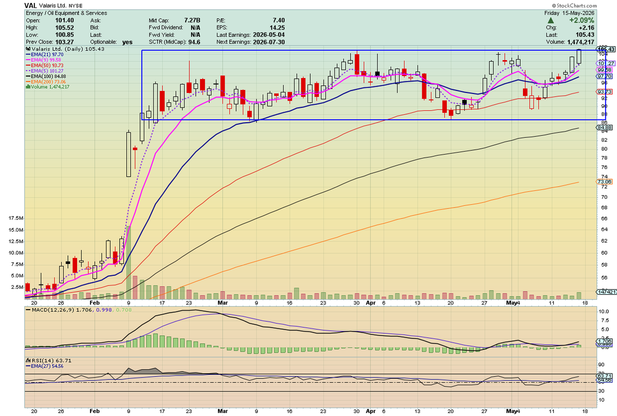Image resolution: width=617 pixels, height=416 pixels.
Task: Click the Volume value in the header
Action: click(x=581, y=42)
